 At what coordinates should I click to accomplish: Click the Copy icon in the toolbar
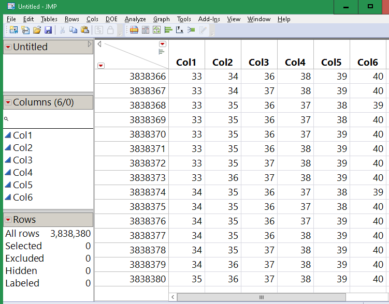74,30
